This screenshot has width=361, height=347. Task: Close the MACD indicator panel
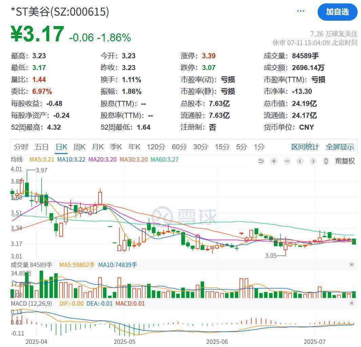352,303
